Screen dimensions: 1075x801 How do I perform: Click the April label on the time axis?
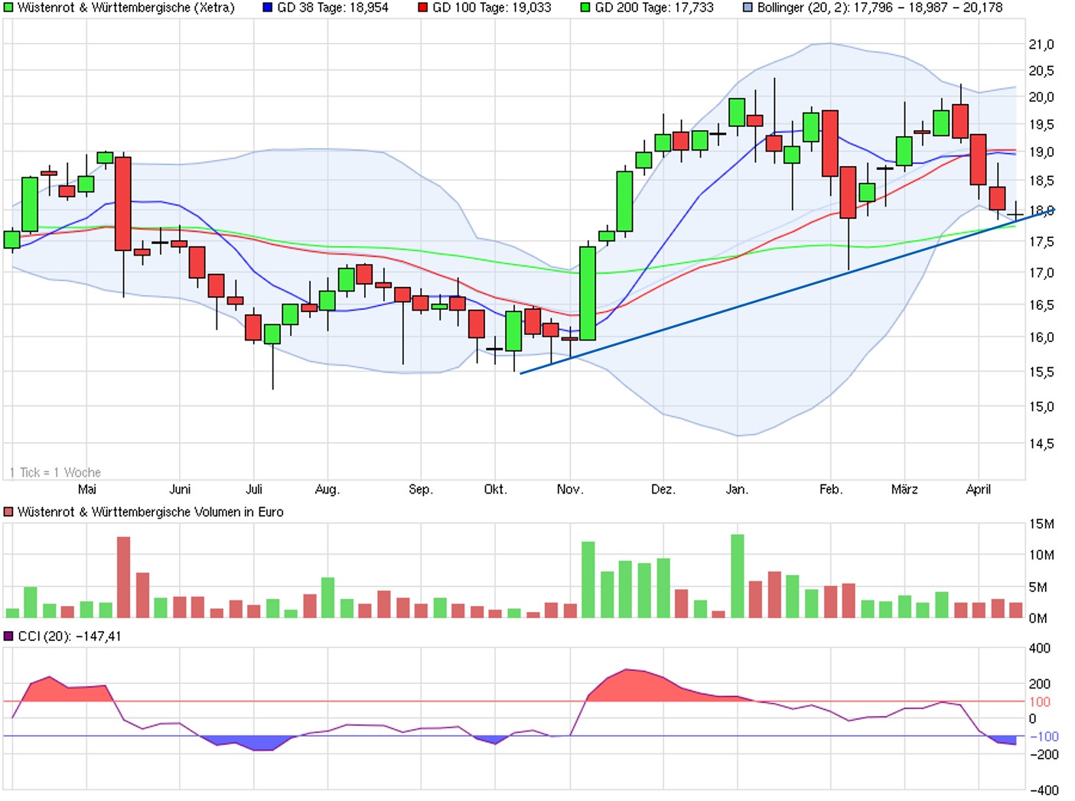978,490
